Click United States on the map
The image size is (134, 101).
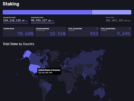tap(33, 68)
